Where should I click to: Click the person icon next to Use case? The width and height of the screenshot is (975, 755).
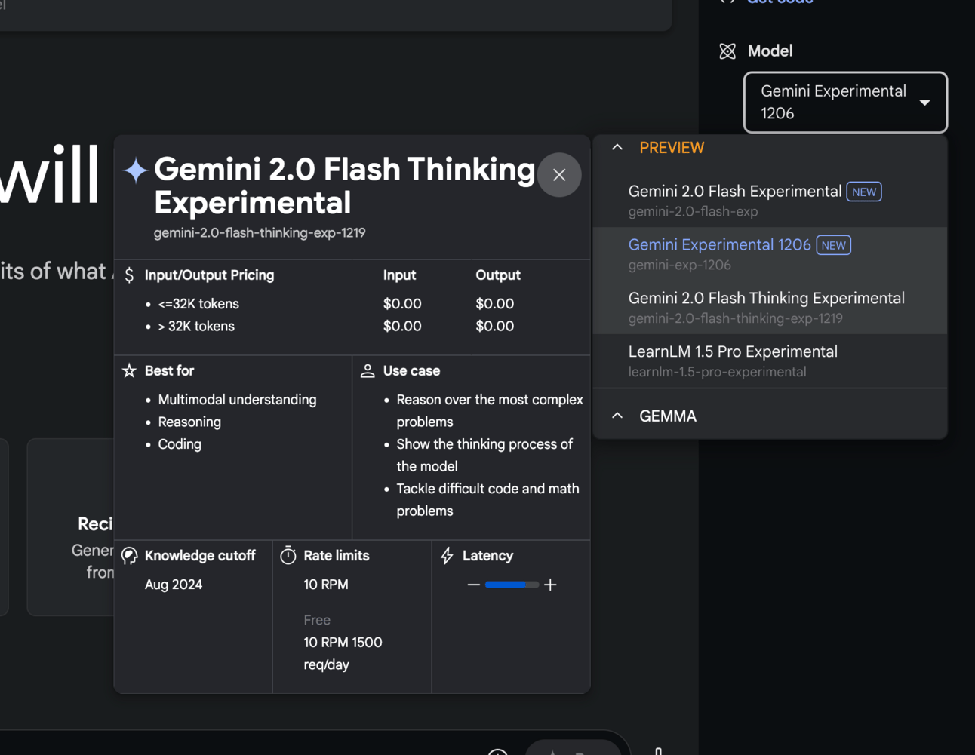pos(368,370)
